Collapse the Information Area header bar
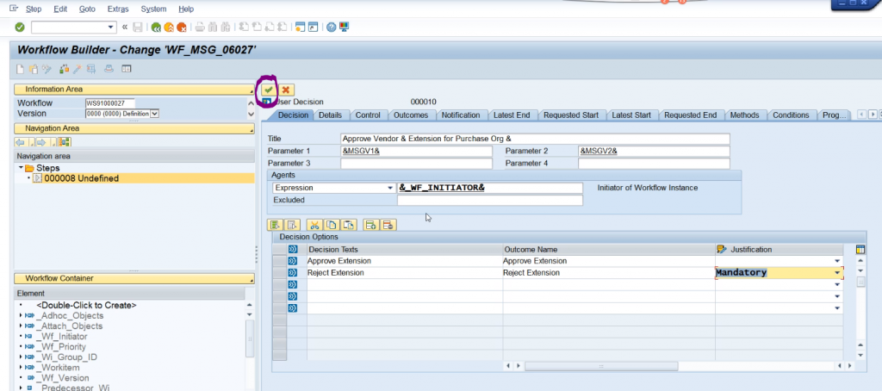 [135, 89]
